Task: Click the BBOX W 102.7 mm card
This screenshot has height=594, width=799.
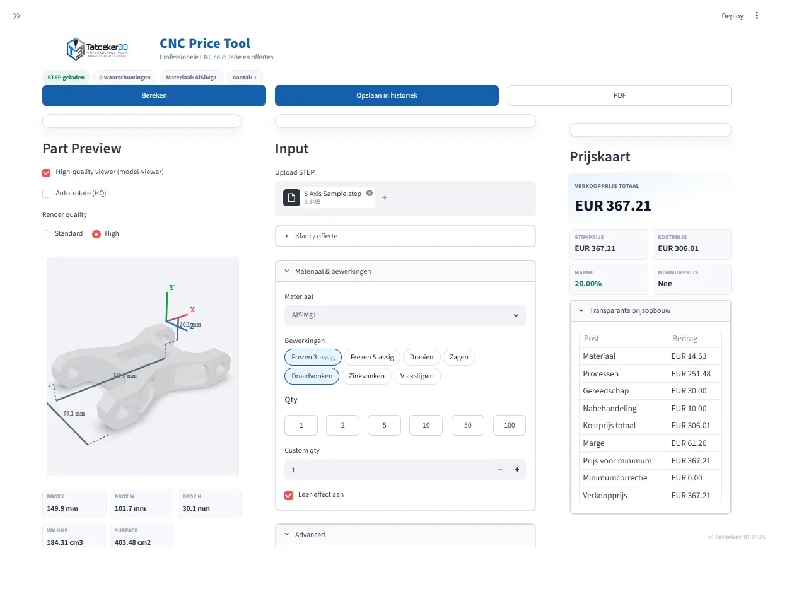Action: click(x=141, y=503)
